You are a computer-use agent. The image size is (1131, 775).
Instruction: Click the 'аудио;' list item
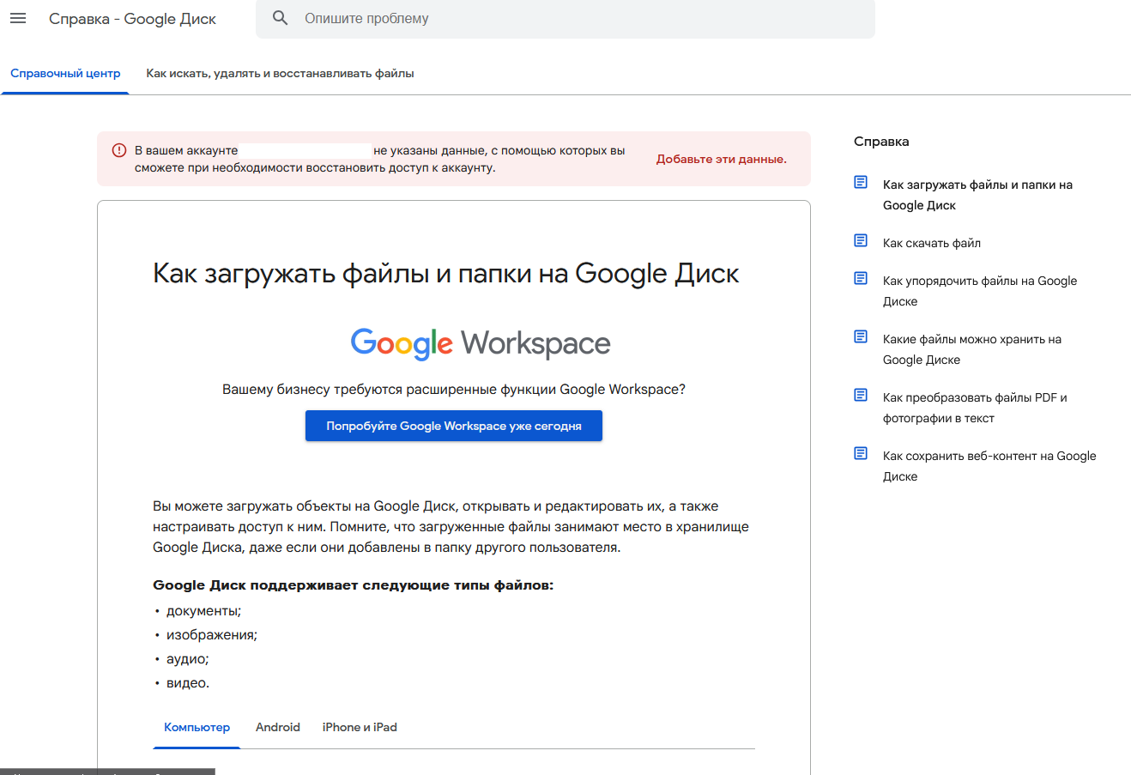pyautogui.click(x=188, y=659)
